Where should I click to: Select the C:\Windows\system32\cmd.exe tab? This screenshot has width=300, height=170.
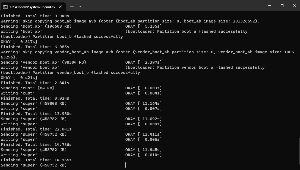[x=32, y=7]
